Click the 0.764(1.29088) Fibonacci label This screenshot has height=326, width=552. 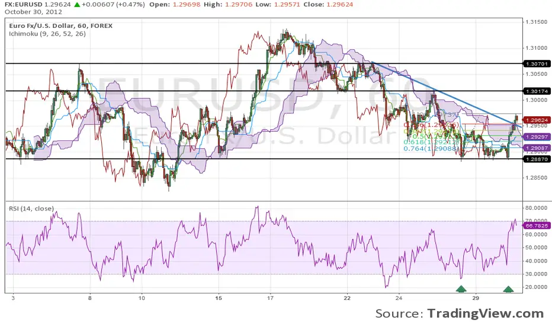tap(431, 149)
